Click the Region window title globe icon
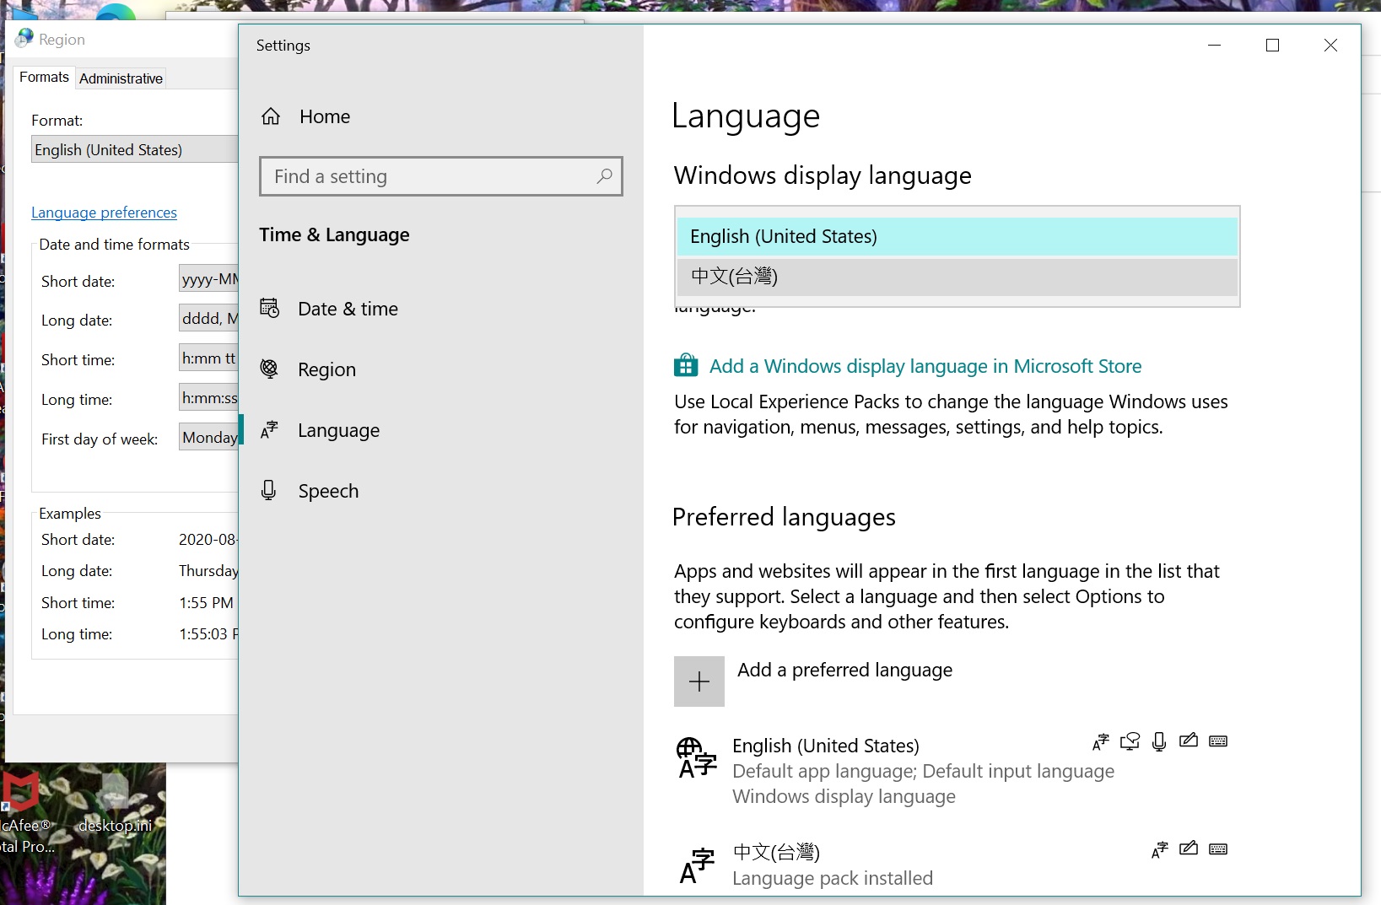 click(x=24, y=39)
